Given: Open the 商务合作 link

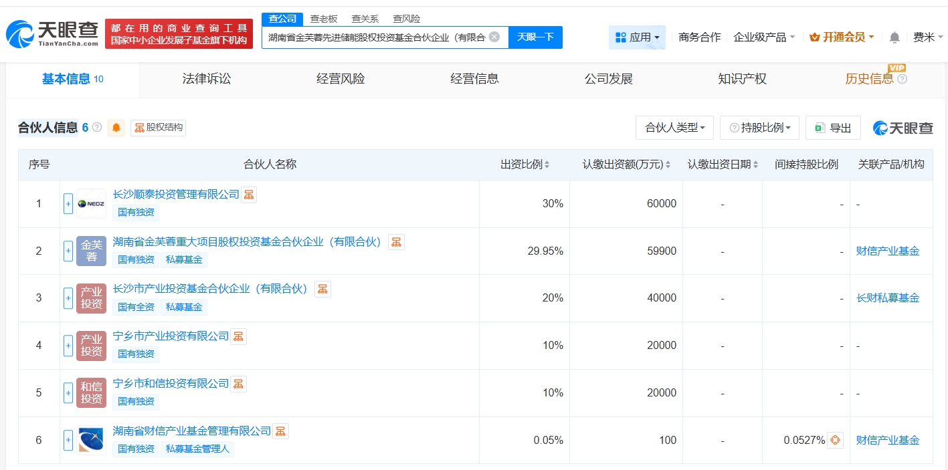Looking at the screenshot, I should (699, 37).
